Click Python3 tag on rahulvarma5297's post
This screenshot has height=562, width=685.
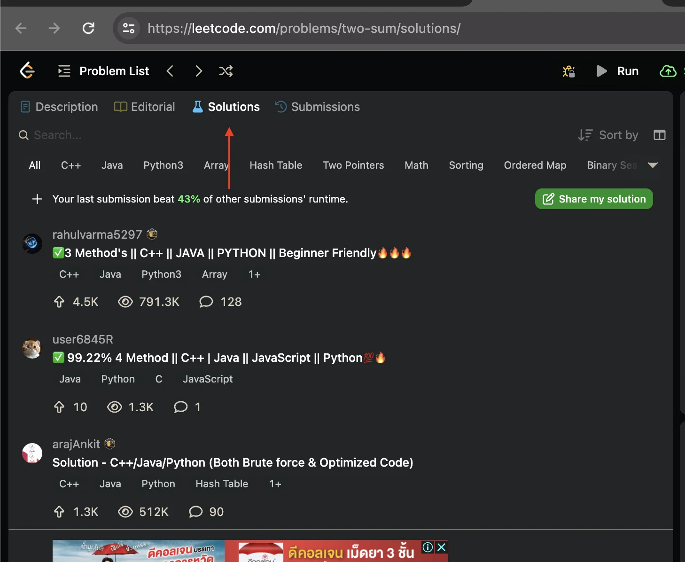(x=161, y=274)
